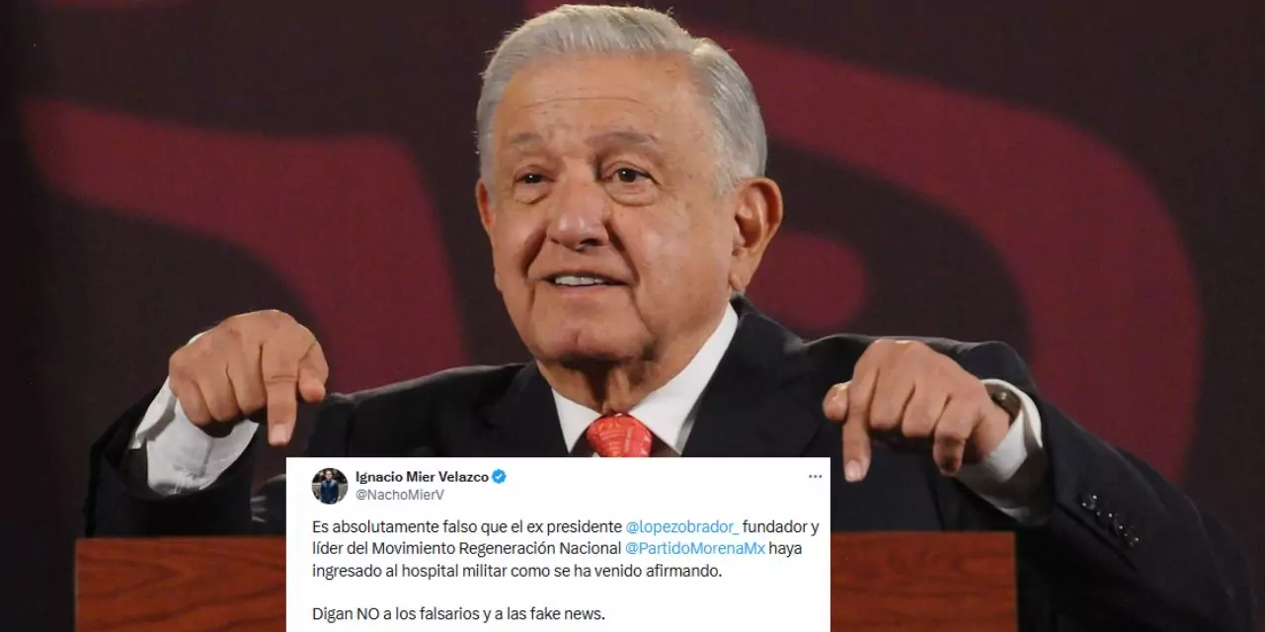This screenshot has width=1265, height=632.
Task: Click the wooden podium right of the tweet
Action: [x=923, y=583]
